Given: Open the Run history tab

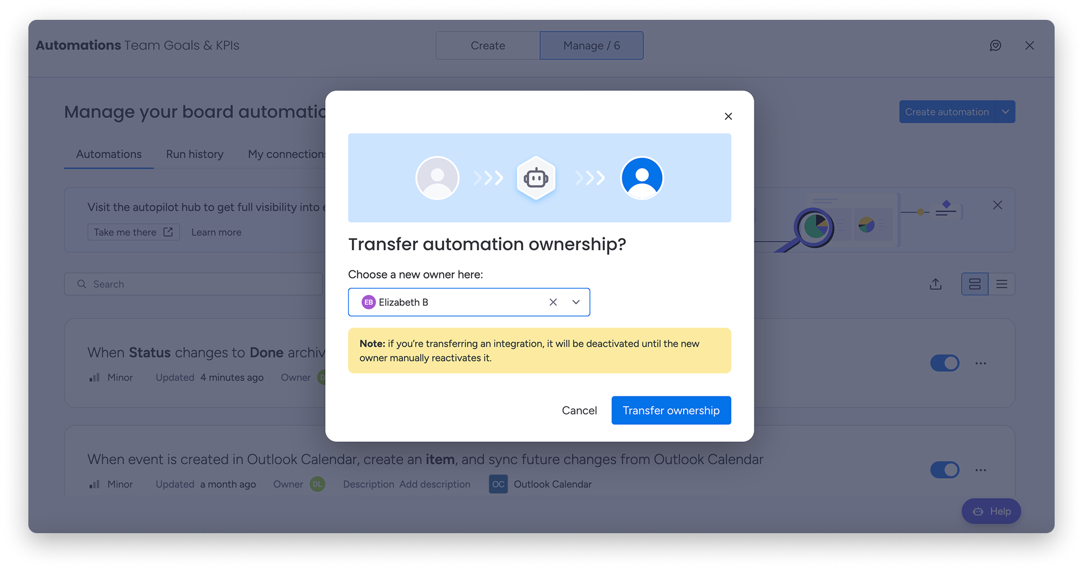Looking at the screenshot, I should (195, 154).
